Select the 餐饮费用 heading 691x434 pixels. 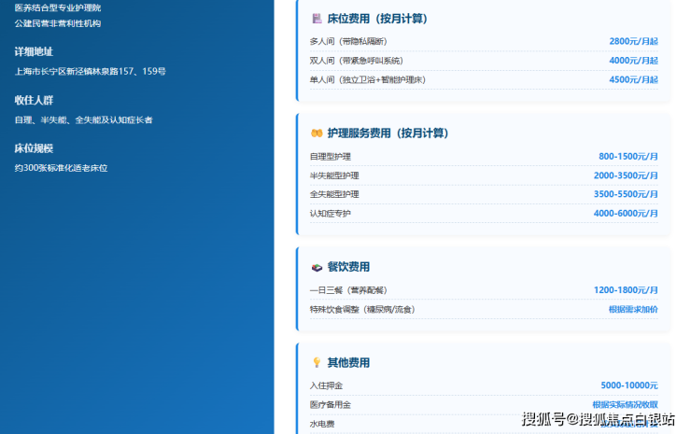coord(348,267)
